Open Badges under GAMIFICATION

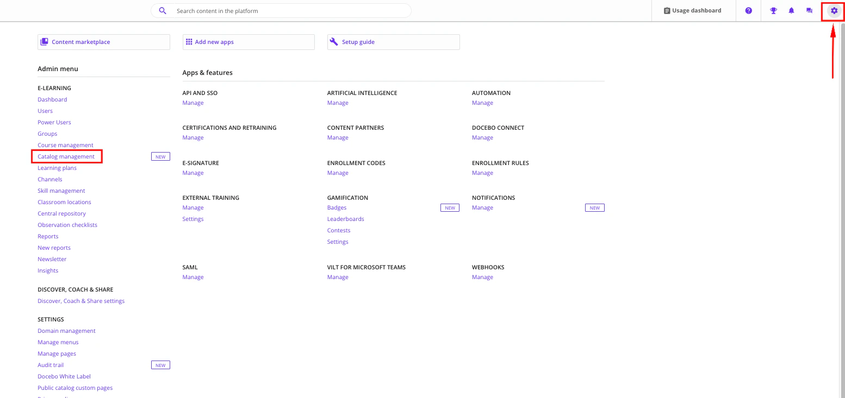(337, 207)
